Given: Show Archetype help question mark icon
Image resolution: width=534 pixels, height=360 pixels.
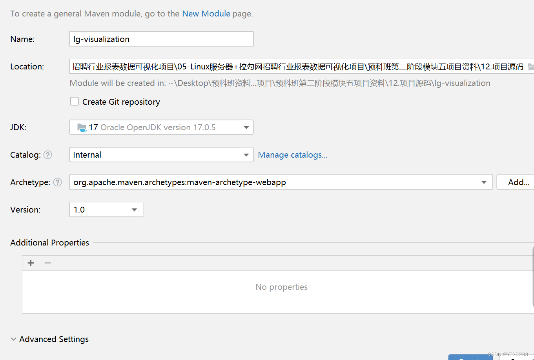Looking at the screenshot, I should [57, 182].
